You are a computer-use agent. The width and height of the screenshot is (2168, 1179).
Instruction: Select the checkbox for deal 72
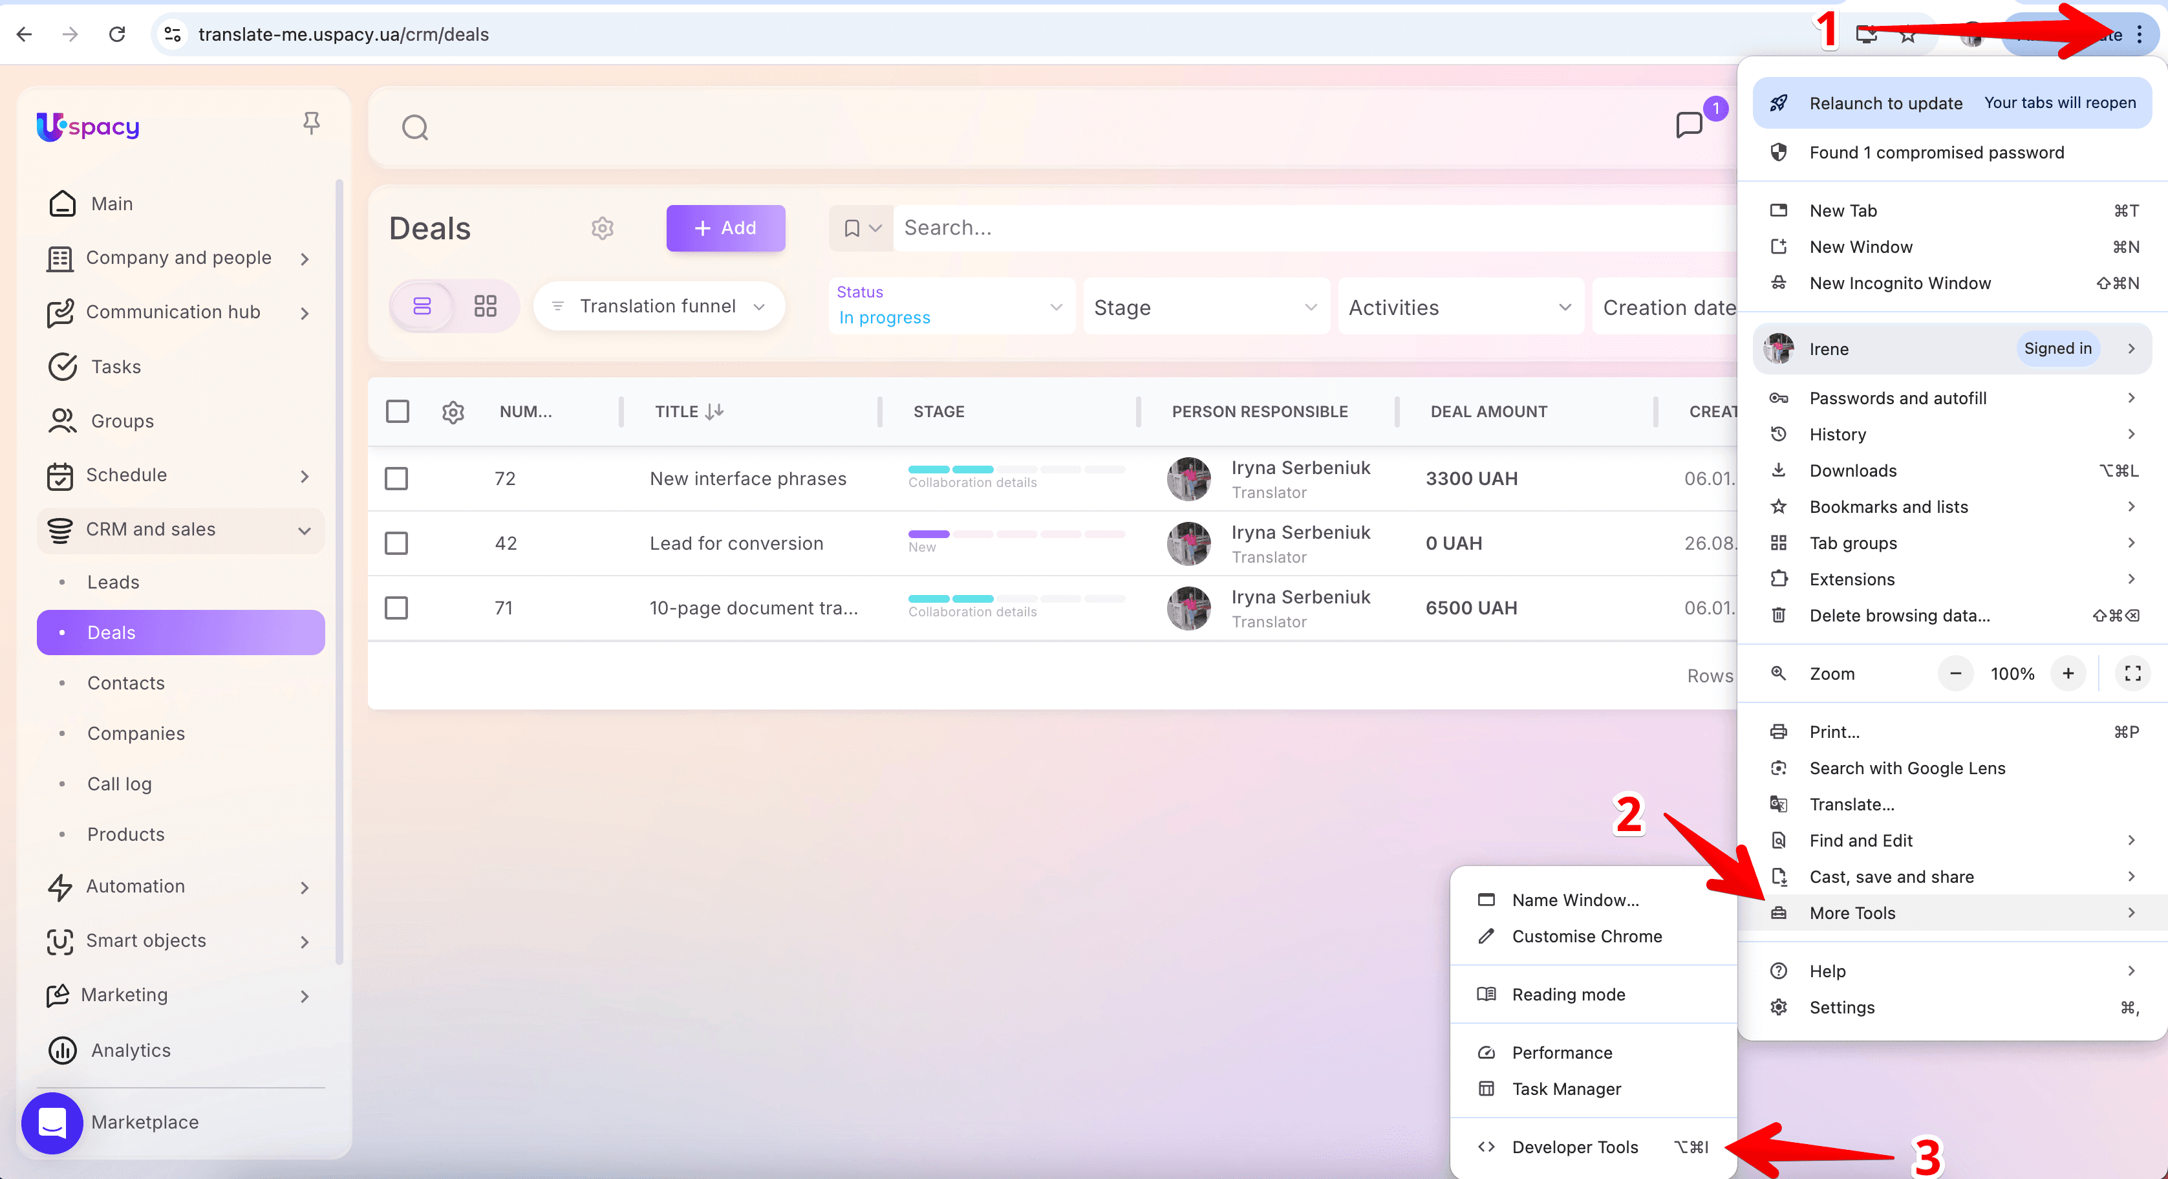(396, 479)
